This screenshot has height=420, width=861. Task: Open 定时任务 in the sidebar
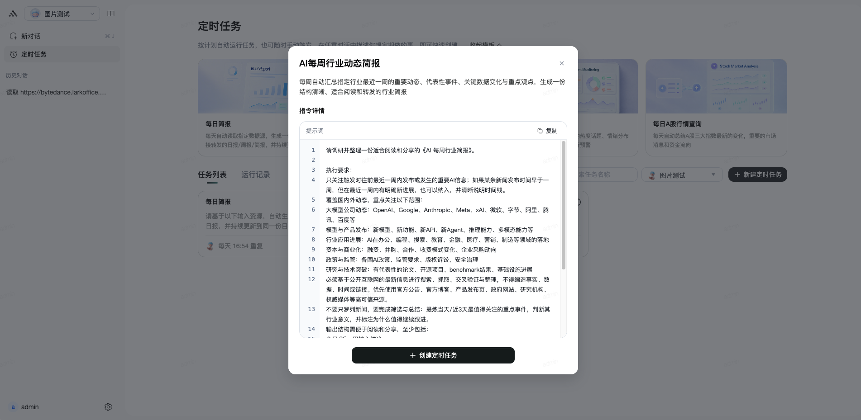point(62,54)
